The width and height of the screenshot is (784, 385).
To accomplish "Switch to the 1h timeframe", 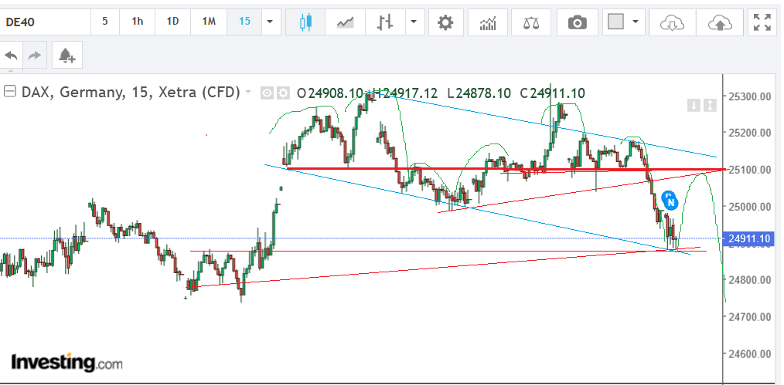I will 138,22.
